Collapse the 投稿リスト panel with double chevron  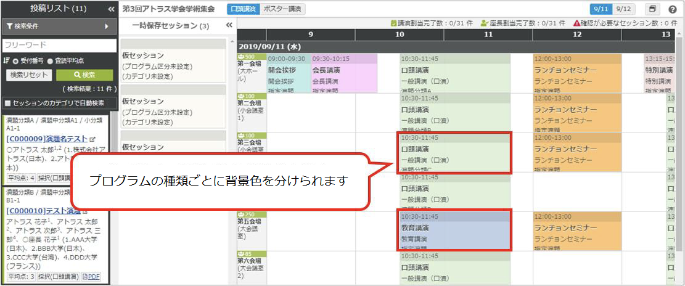(111, 9)
